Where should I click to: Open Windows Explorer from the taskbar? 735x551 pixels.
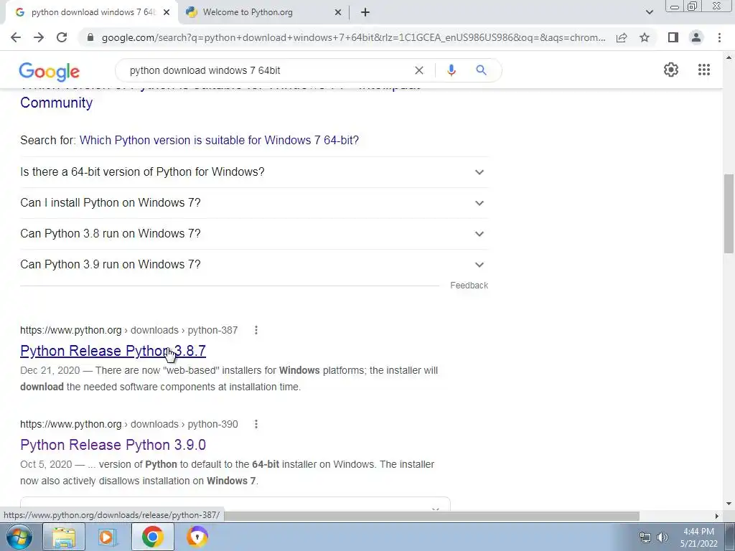64,537
